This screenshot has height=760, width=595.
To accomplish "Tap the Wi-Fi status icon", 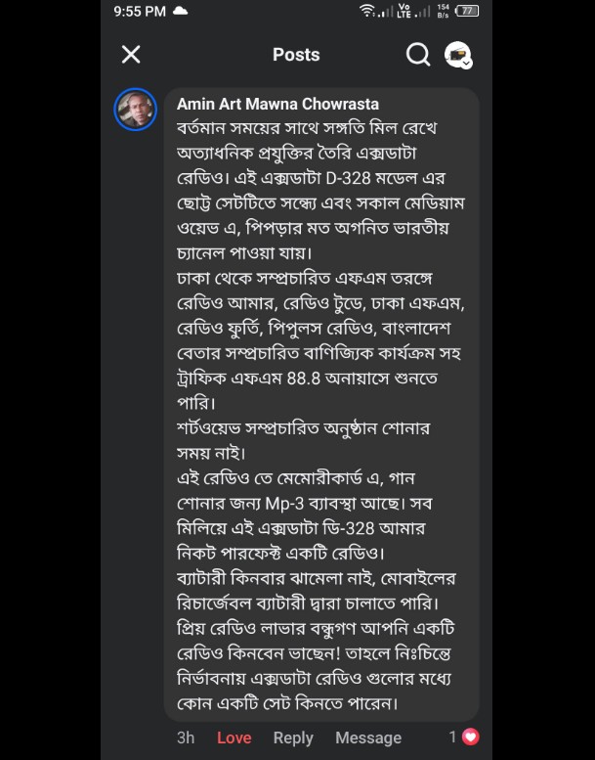I will [x=367, y=12].
